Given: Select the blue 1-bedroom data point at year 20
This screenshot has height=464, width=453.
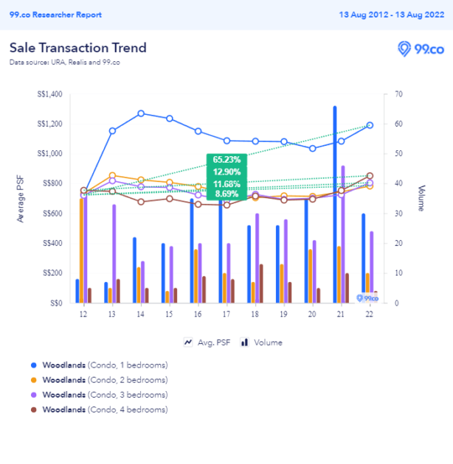Looking at the screenshot, I should coord(313,149).
